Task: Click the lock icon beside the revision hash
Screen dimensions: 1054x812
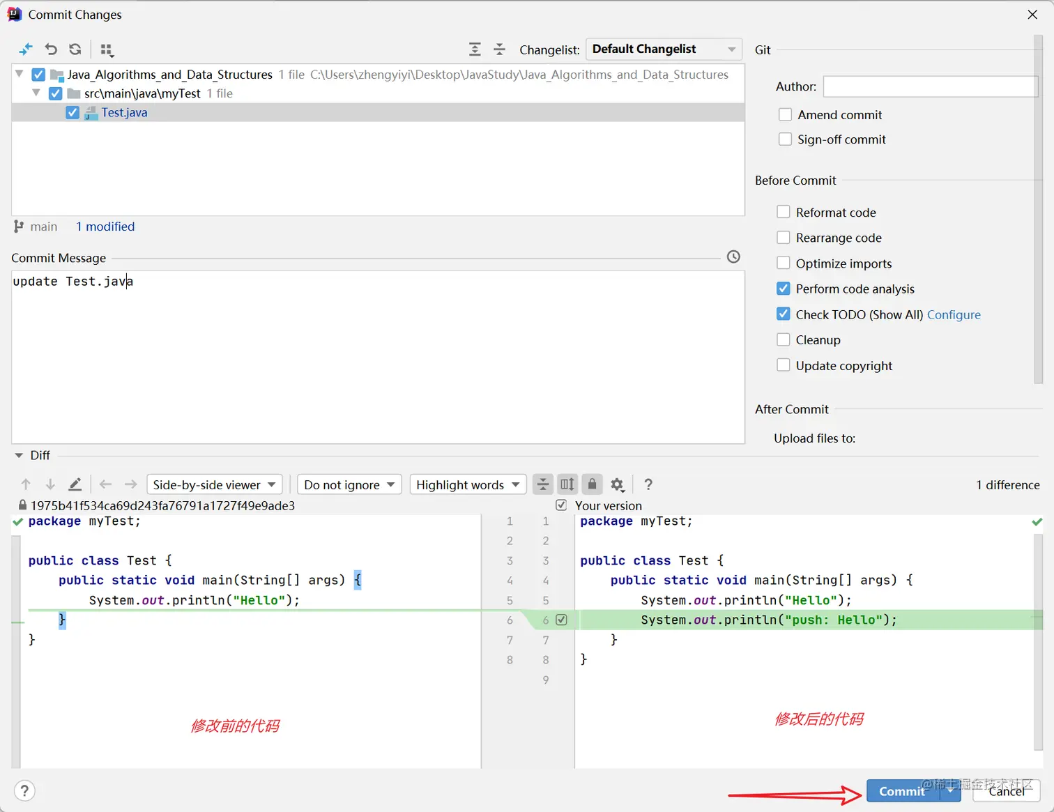Action: point(22,505)
